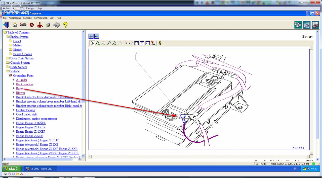Image resolution: width=322 pixels, height=178 pixels.
Task: Go to the home page icon
Action: pyautogui.click(x=15, y=25)
